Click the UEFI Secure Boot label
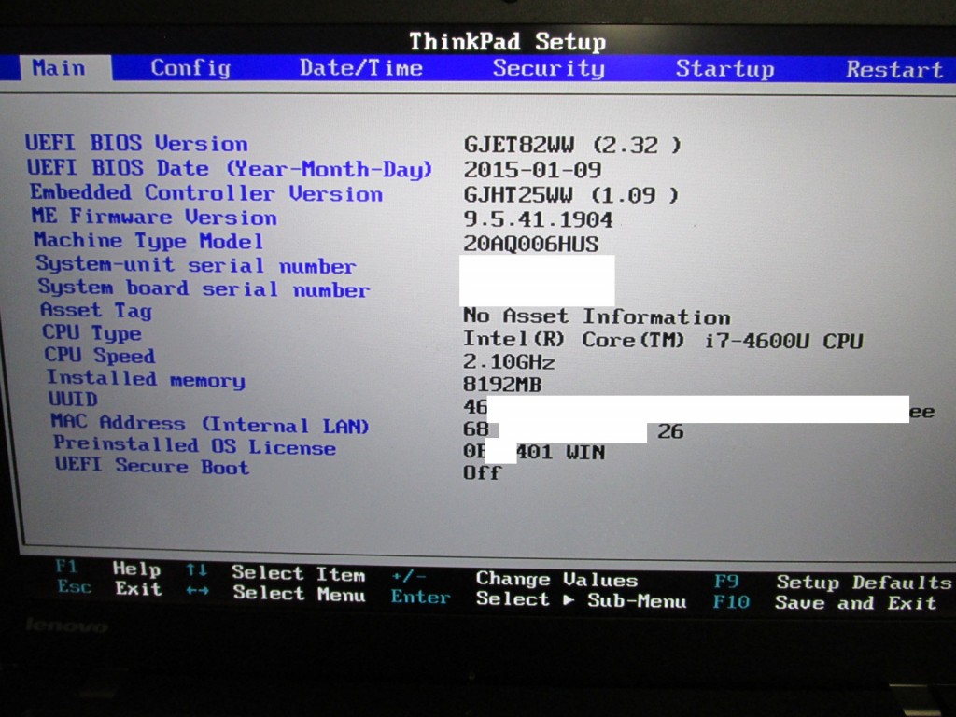 pos(152,467)
